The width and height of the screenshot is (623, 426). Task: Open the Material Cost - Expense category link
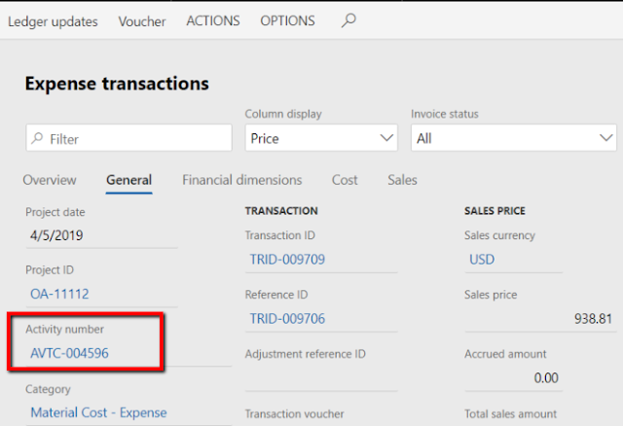tap(98, 412)
